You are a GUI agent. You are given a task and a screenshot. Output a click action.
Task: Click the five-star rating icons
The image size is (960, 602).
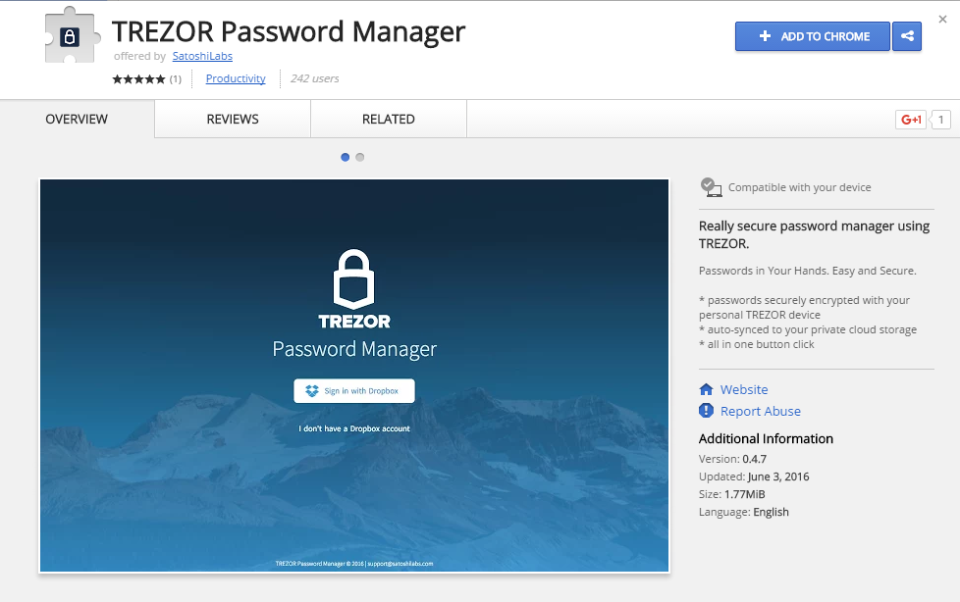(138, 79)
